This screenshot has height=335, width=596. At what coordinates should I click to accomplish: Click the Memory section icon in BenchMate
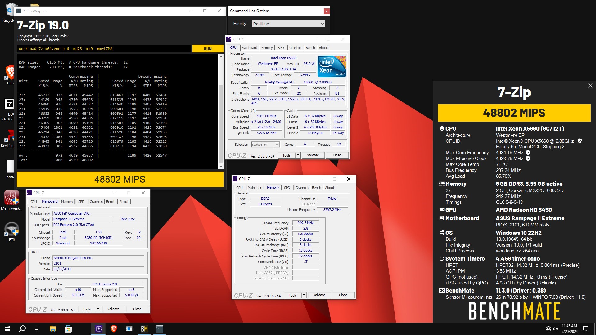(x=442, y=184)
